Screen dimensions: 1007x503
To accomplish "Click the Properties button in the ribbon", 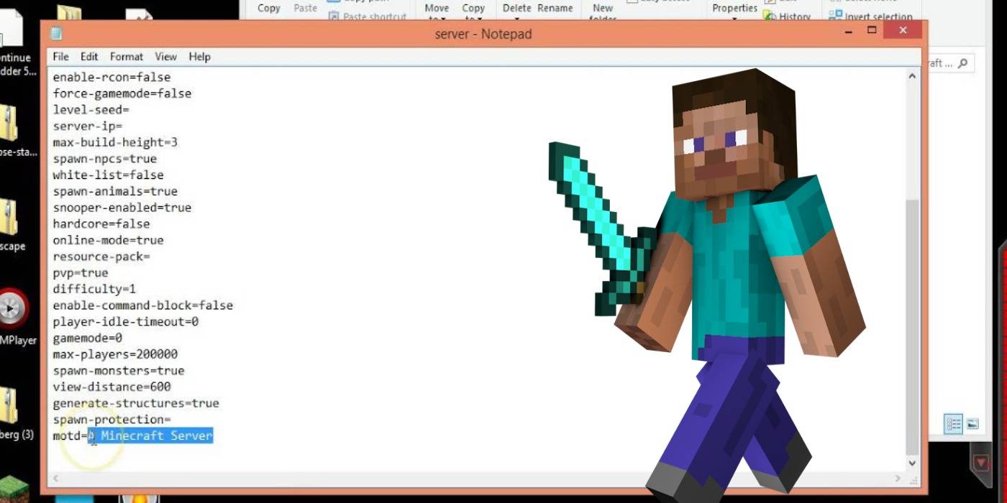I will 734,7.
